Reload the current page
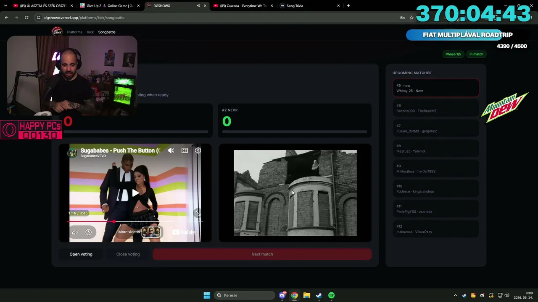This screenshot has width=538, height=302. 26,18
